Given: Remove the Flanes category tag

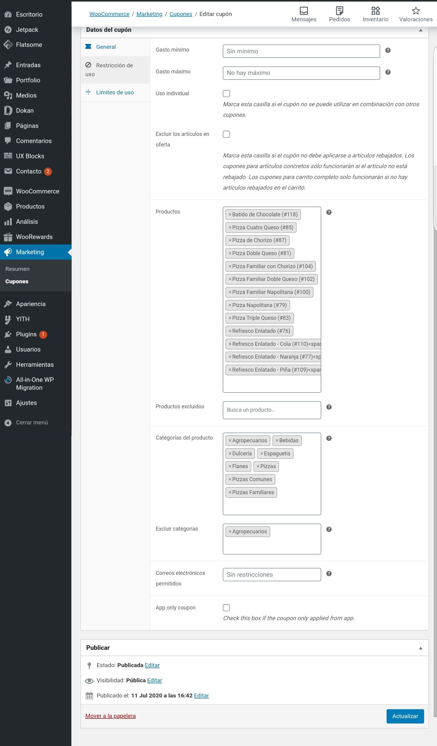Looking at the screenshot, I should click(x=230, y=466).
